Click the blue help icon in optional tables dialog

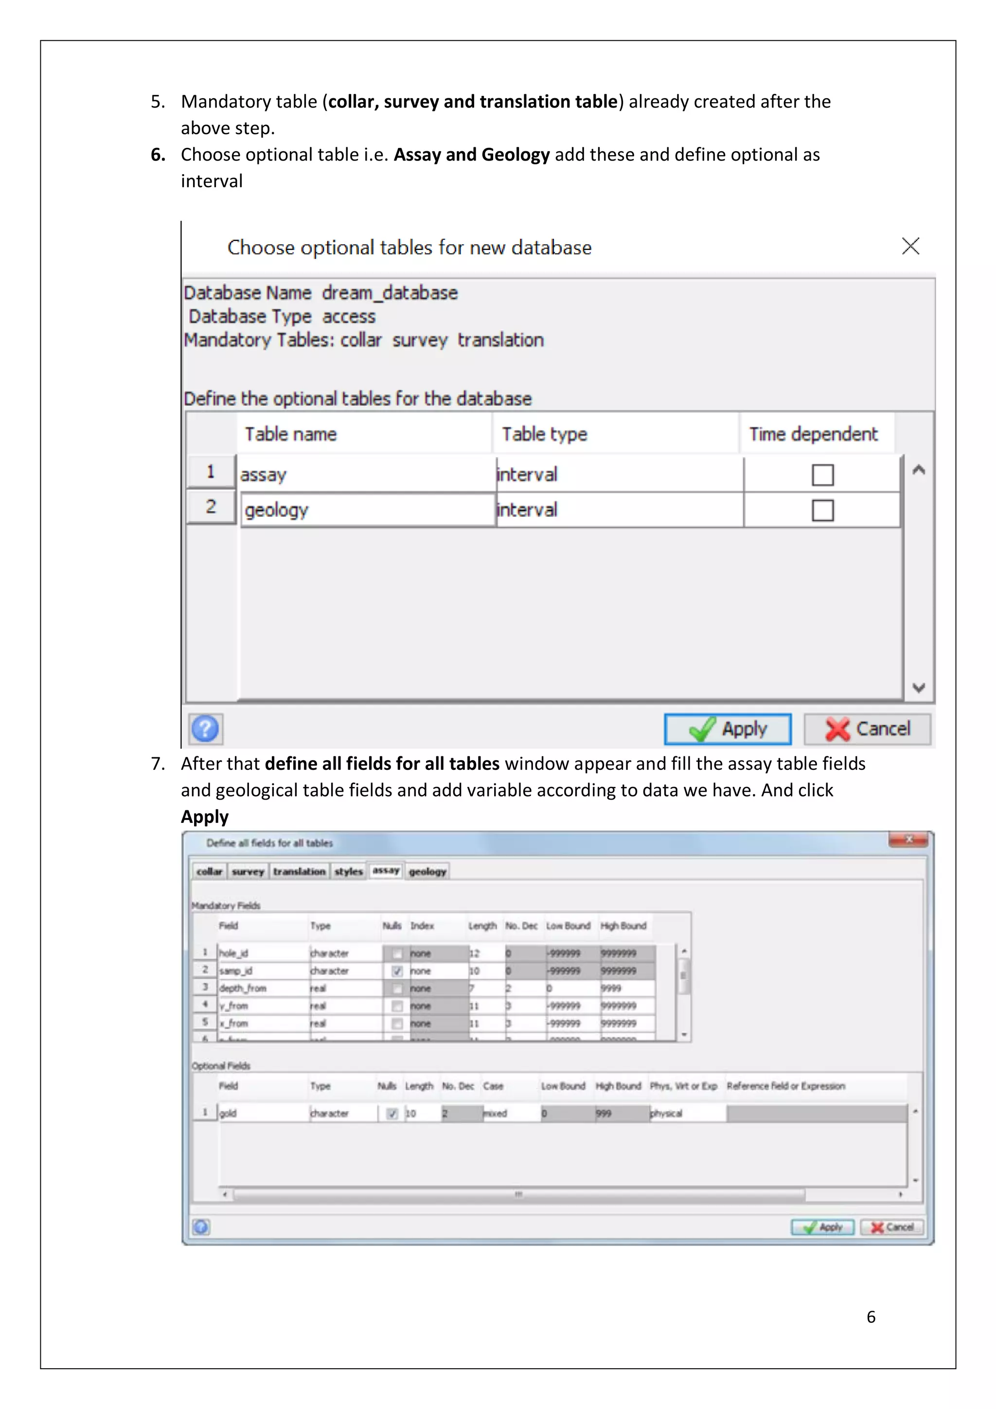[x=205, y=729]
